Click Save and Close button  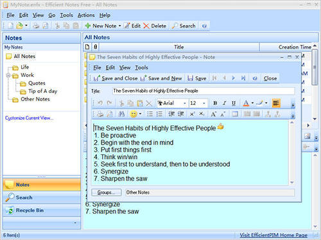click(116, 79)
